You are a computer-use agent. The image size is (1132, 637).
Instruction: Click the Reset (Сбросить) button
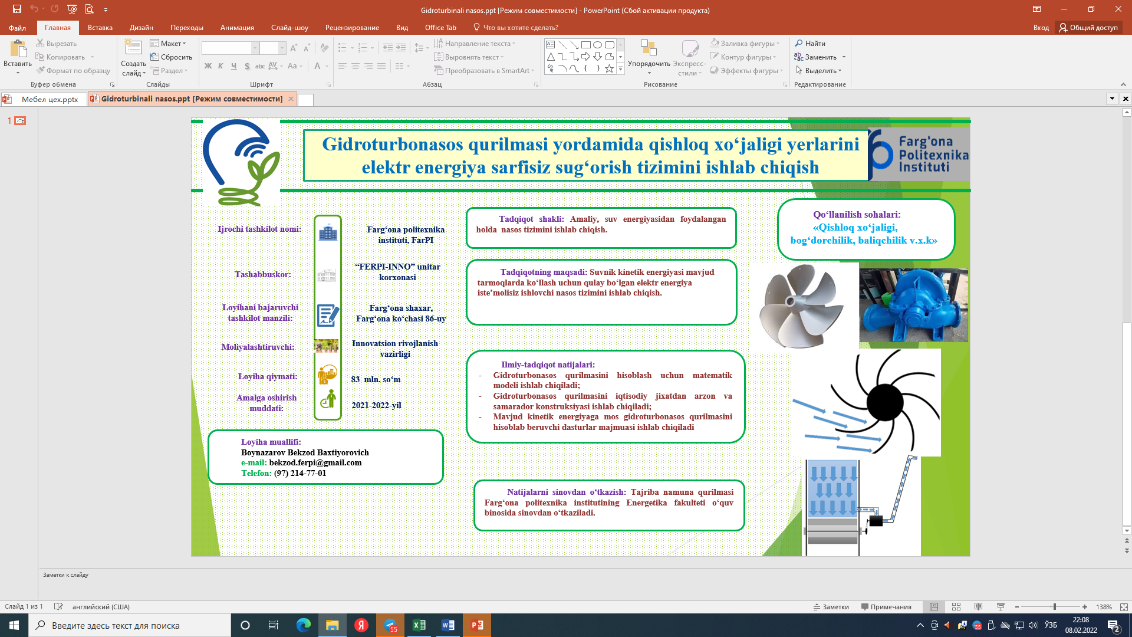point(172,57)
